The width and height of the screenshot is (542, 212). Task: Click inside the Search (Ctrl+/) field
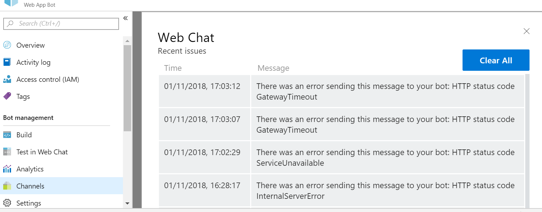pos(61,23)
